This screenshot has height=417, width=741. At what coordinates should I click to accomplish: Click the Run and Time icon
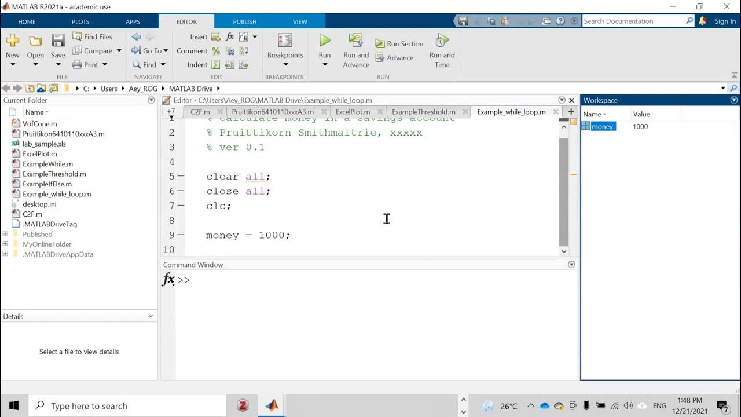click(442, 41)
